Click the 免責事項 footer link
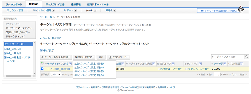251x94 pixels. coord(162,87)
